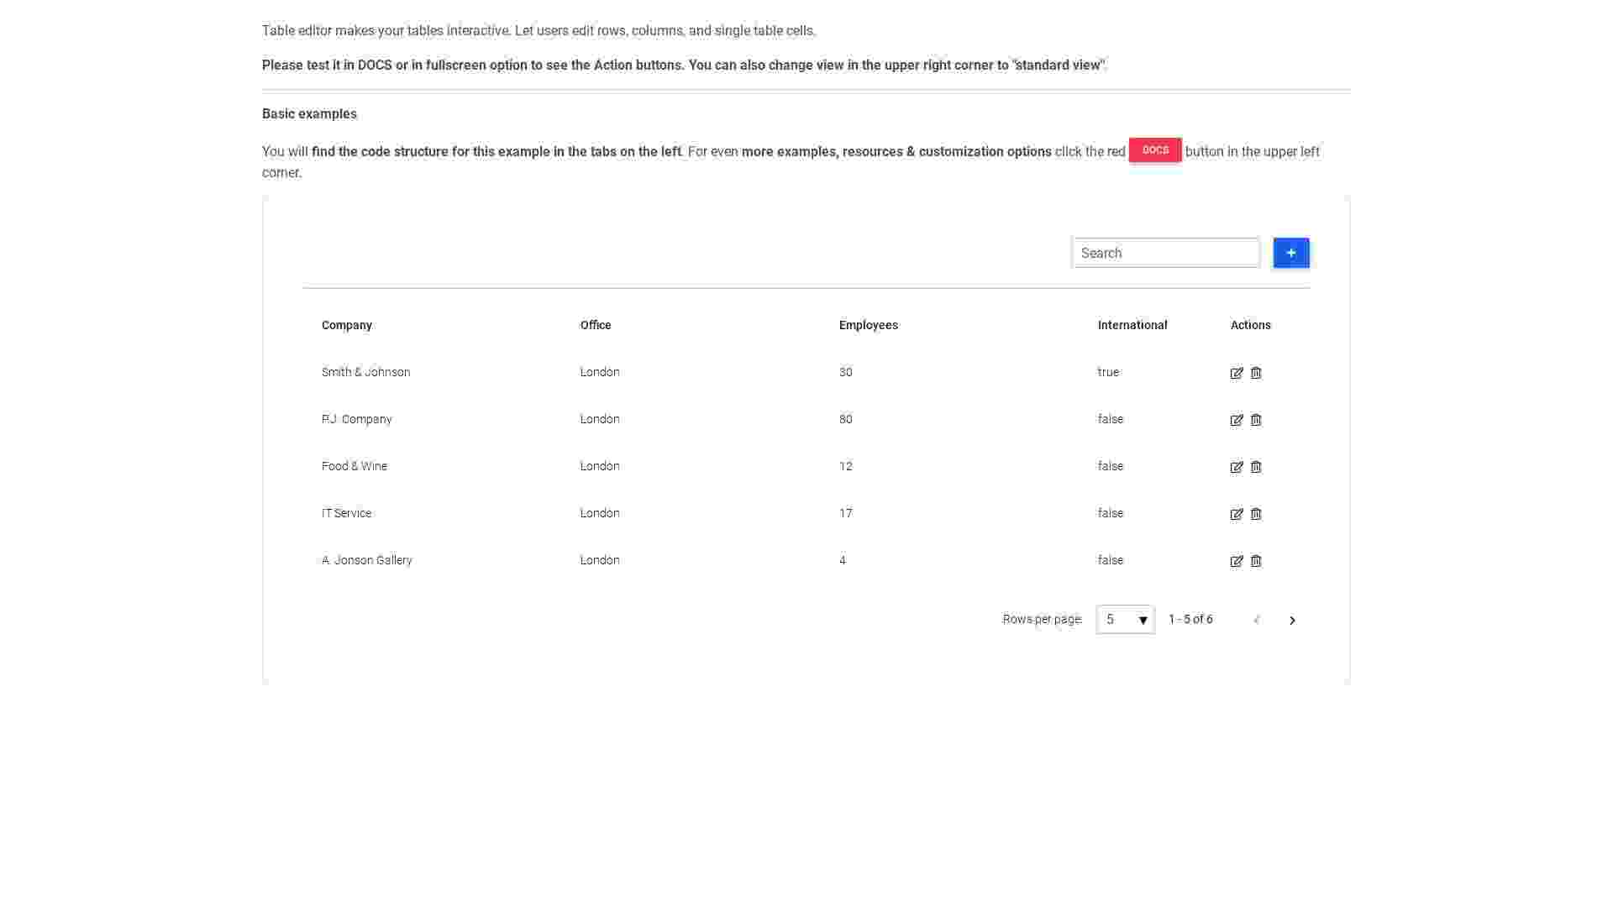Toggle International value for Food & Wine
Viewport: 1613px width, 907px height.
click(x=1110, y=465)
